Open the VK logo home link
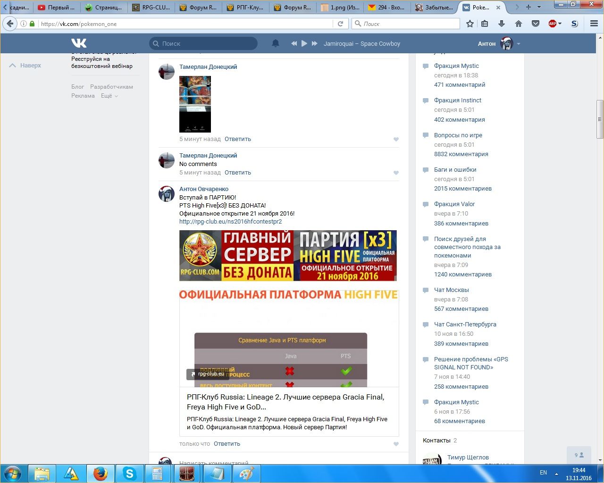This screenshot has width=604, height=483. (79, 43)
